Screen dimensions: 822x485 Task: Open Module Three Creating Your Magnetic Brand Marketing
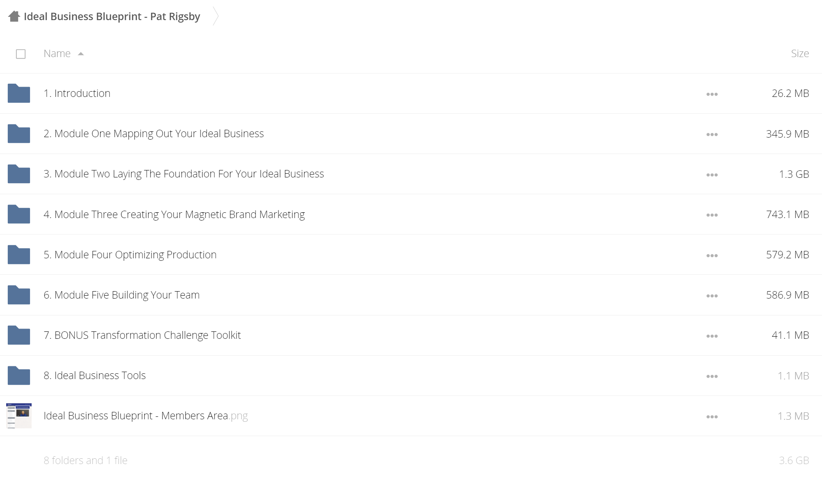click(174, 214)
